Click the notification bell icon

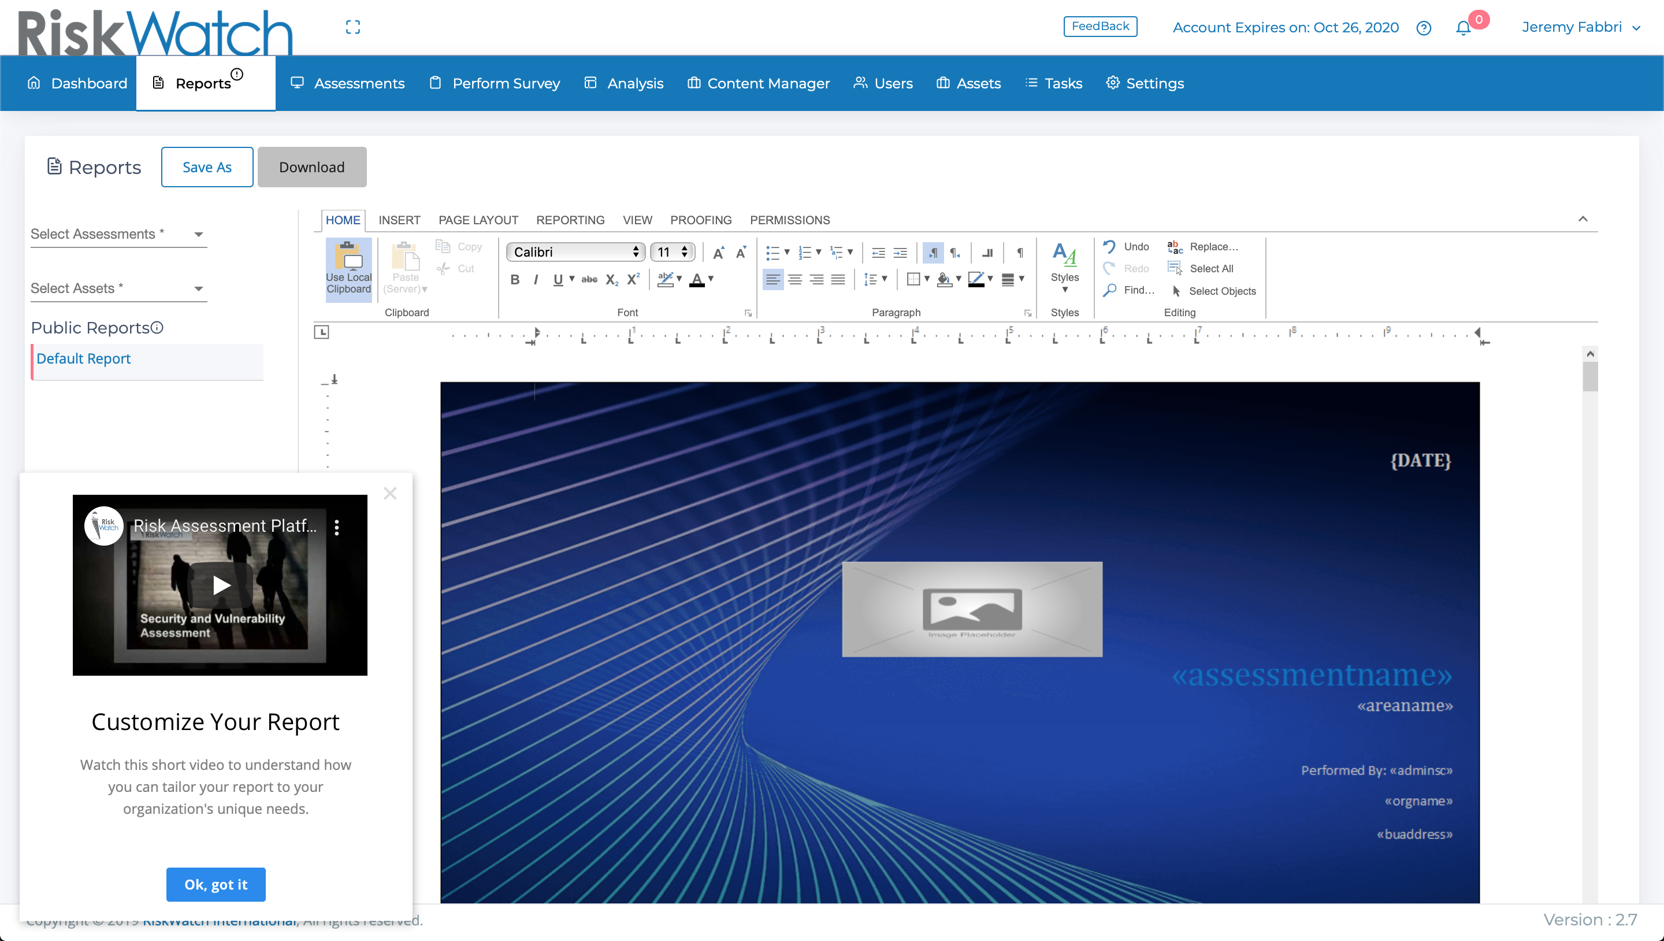pyautogui.click(x=1463, y=28)
